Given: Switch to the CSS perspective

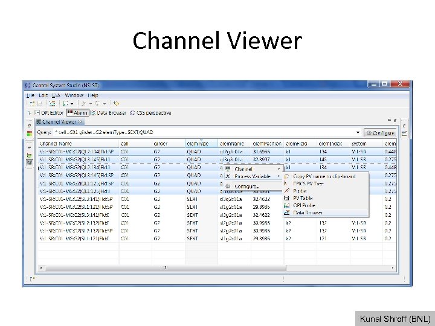Looking at the screenshot, I should [x=150, y=113].
